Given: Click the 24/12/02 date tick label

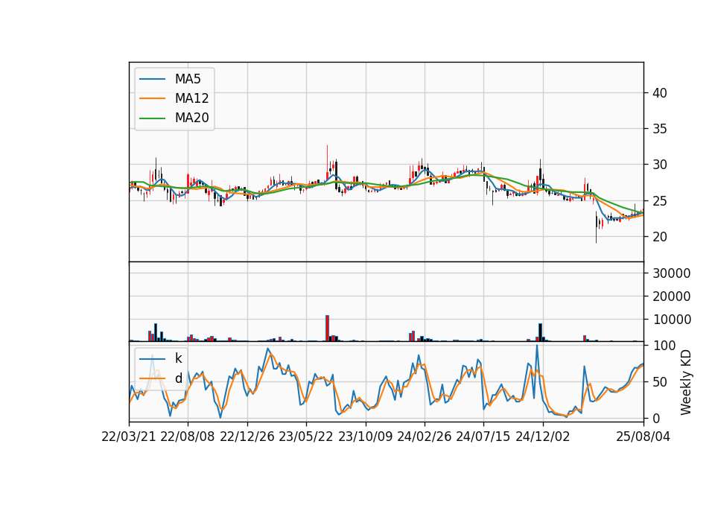Looking at the screenshot, I should click(x=543, y=437).
